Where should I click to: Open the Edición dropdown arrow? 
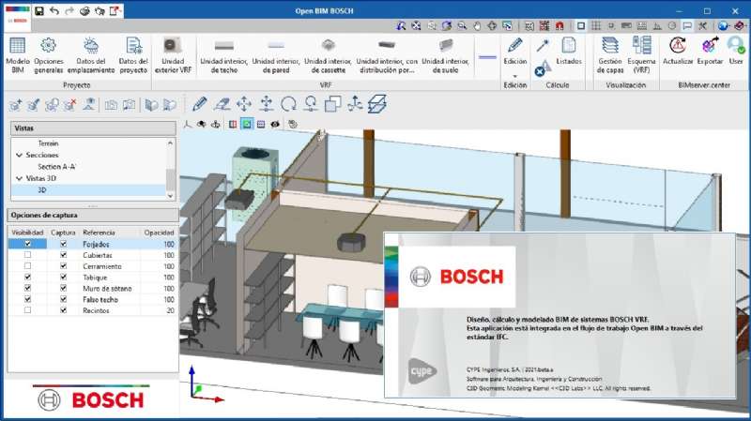[514, 76]
